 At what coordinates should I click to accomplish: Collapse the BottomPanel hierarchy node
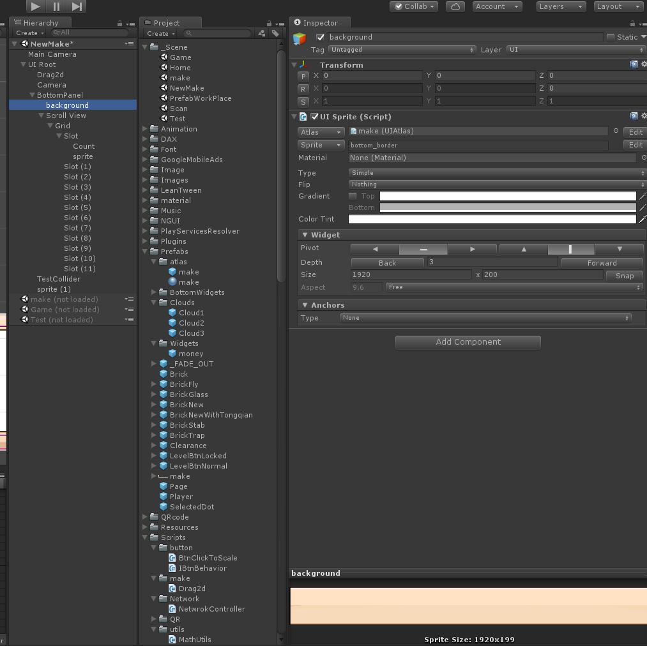(32, 95)
